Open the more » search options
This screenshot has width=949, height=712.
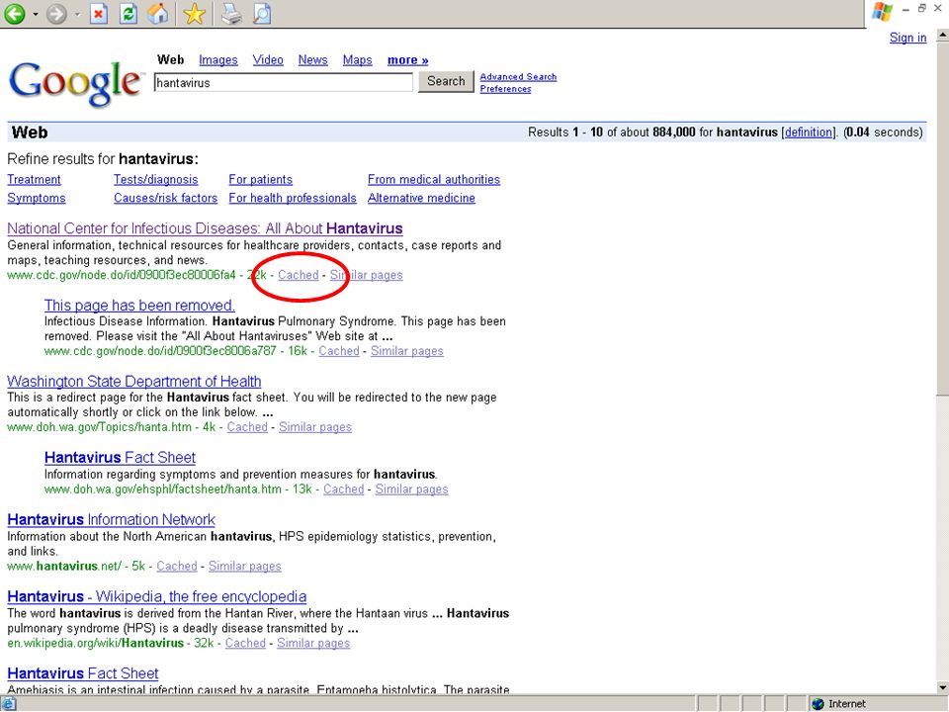pos(407,60)
